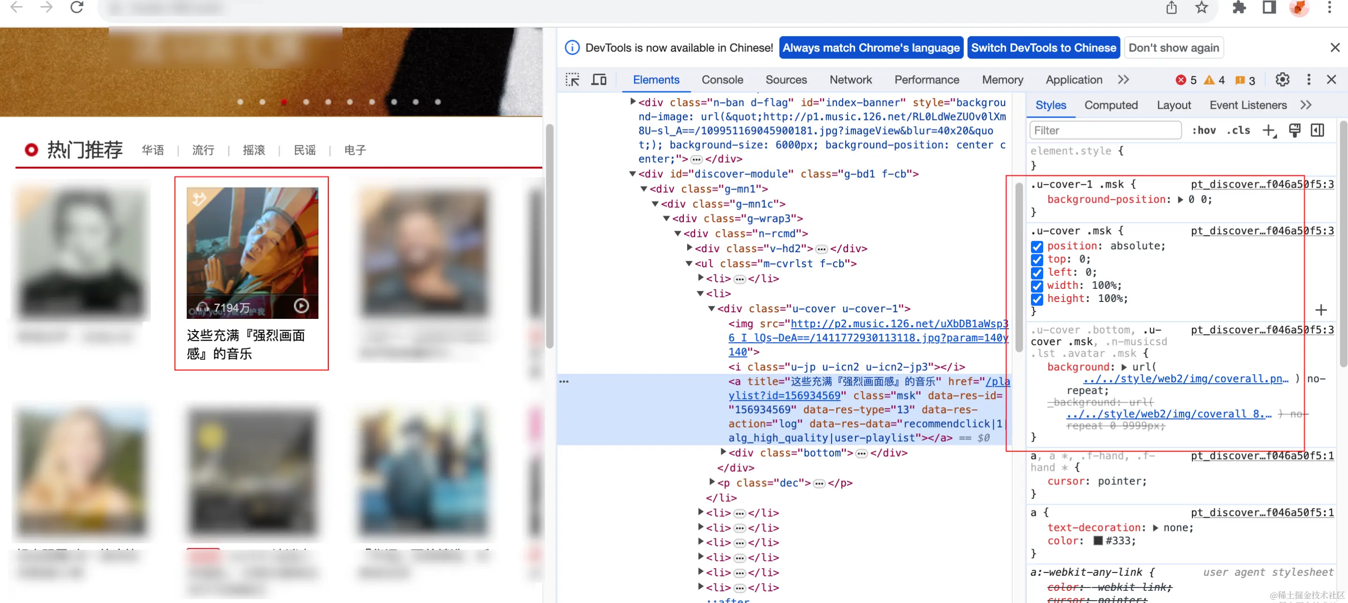The height and width of the screenshot is (603, 1348).
Task: Uncheck the position: absolute property
Action: click(1037, 246)
